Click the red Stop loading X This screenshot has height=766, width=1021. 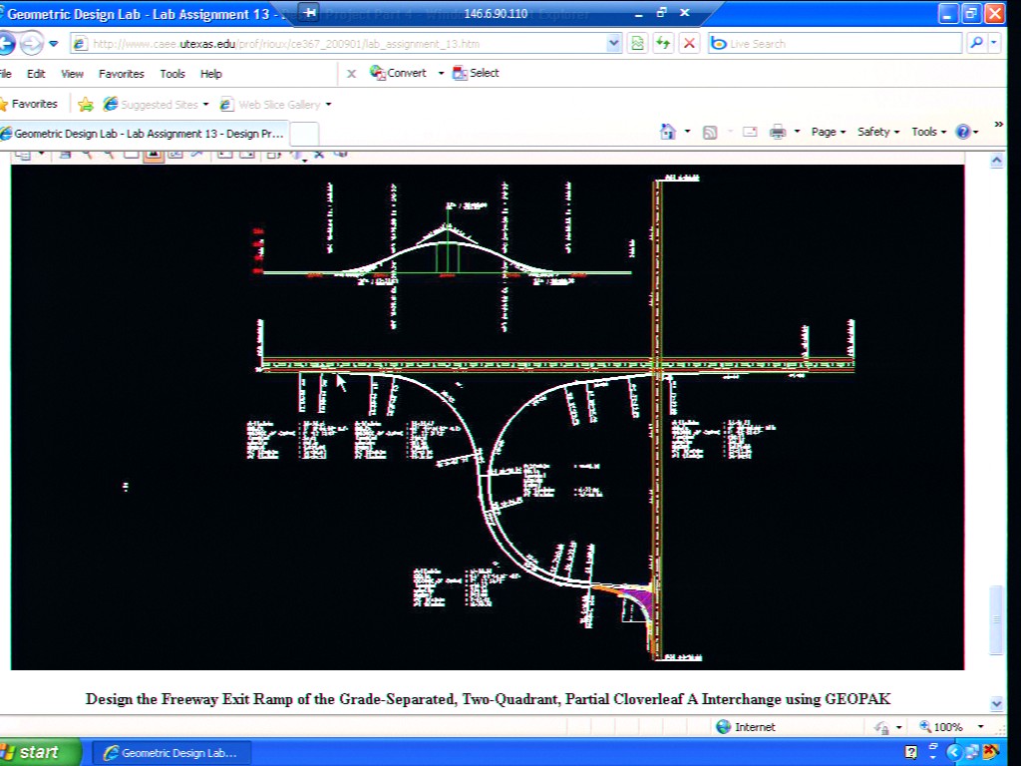click(x=689, y=44)
